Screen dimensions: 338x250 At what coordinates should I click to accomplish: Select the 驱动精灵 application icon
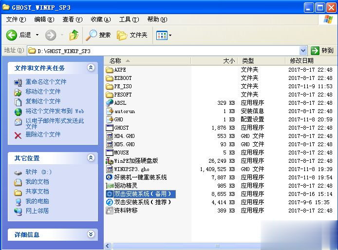110,186
